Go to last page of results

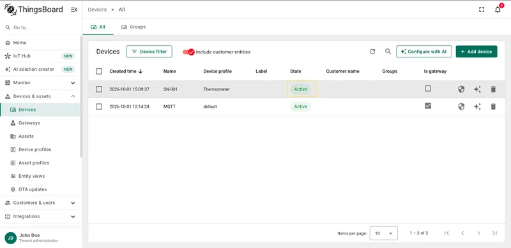494,233
